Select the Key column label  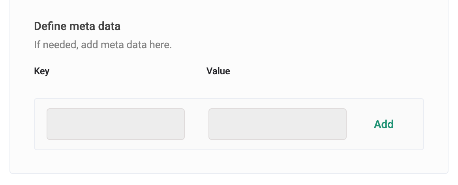click(x=42, y=71)
